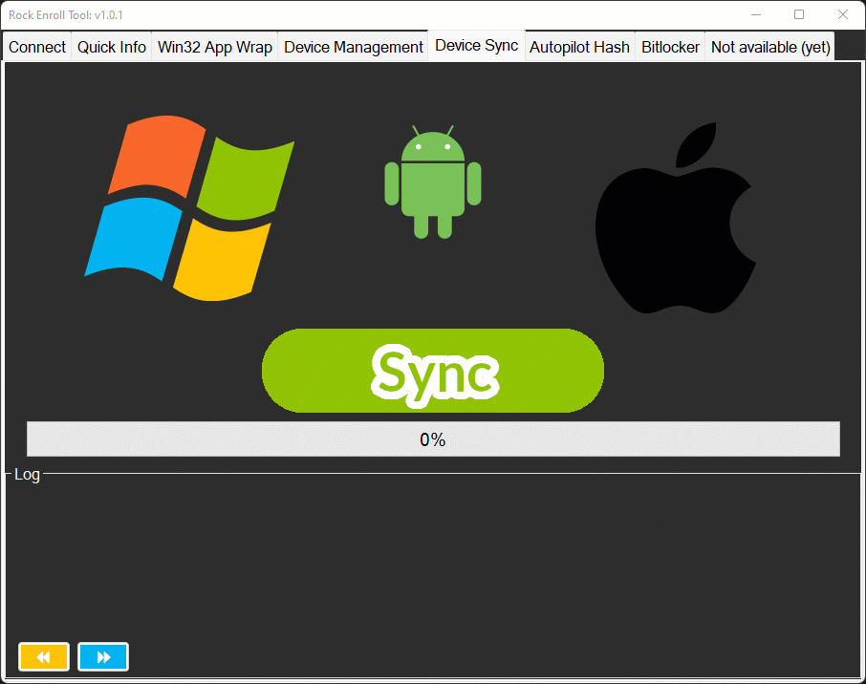Viewport: 866px width, 684px height.
Task: Switch to the Quick Info tab
Action: 112,47
